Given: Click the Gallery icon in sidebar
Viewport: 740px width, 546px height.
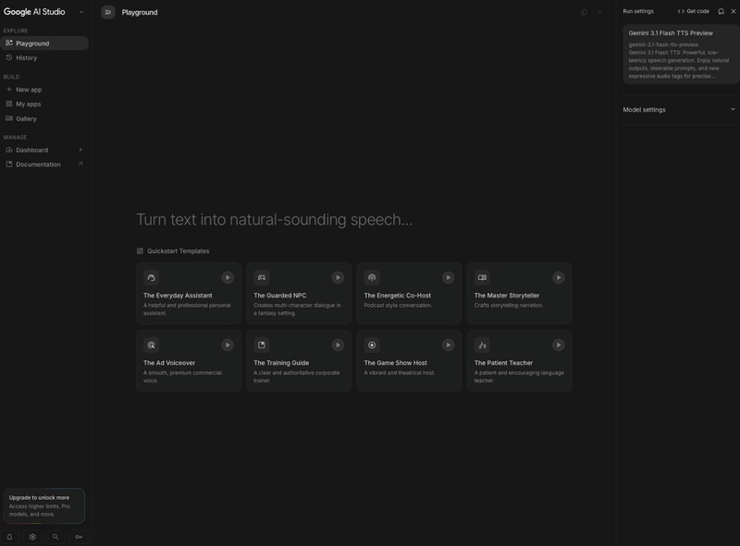Looking at the screenshot, I should click(x=9, y=118).
